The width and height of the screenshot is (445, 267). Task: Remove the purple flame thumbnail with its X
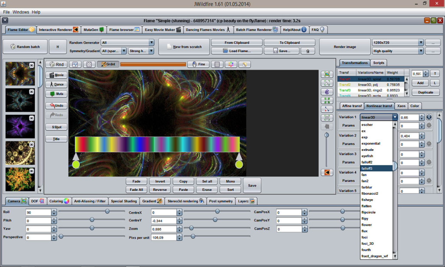coord(31,118)
